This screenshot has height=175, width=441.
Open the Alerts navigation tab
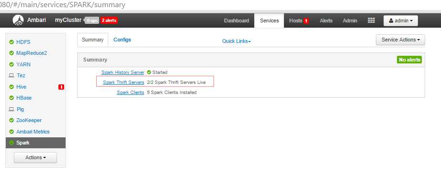326,21
